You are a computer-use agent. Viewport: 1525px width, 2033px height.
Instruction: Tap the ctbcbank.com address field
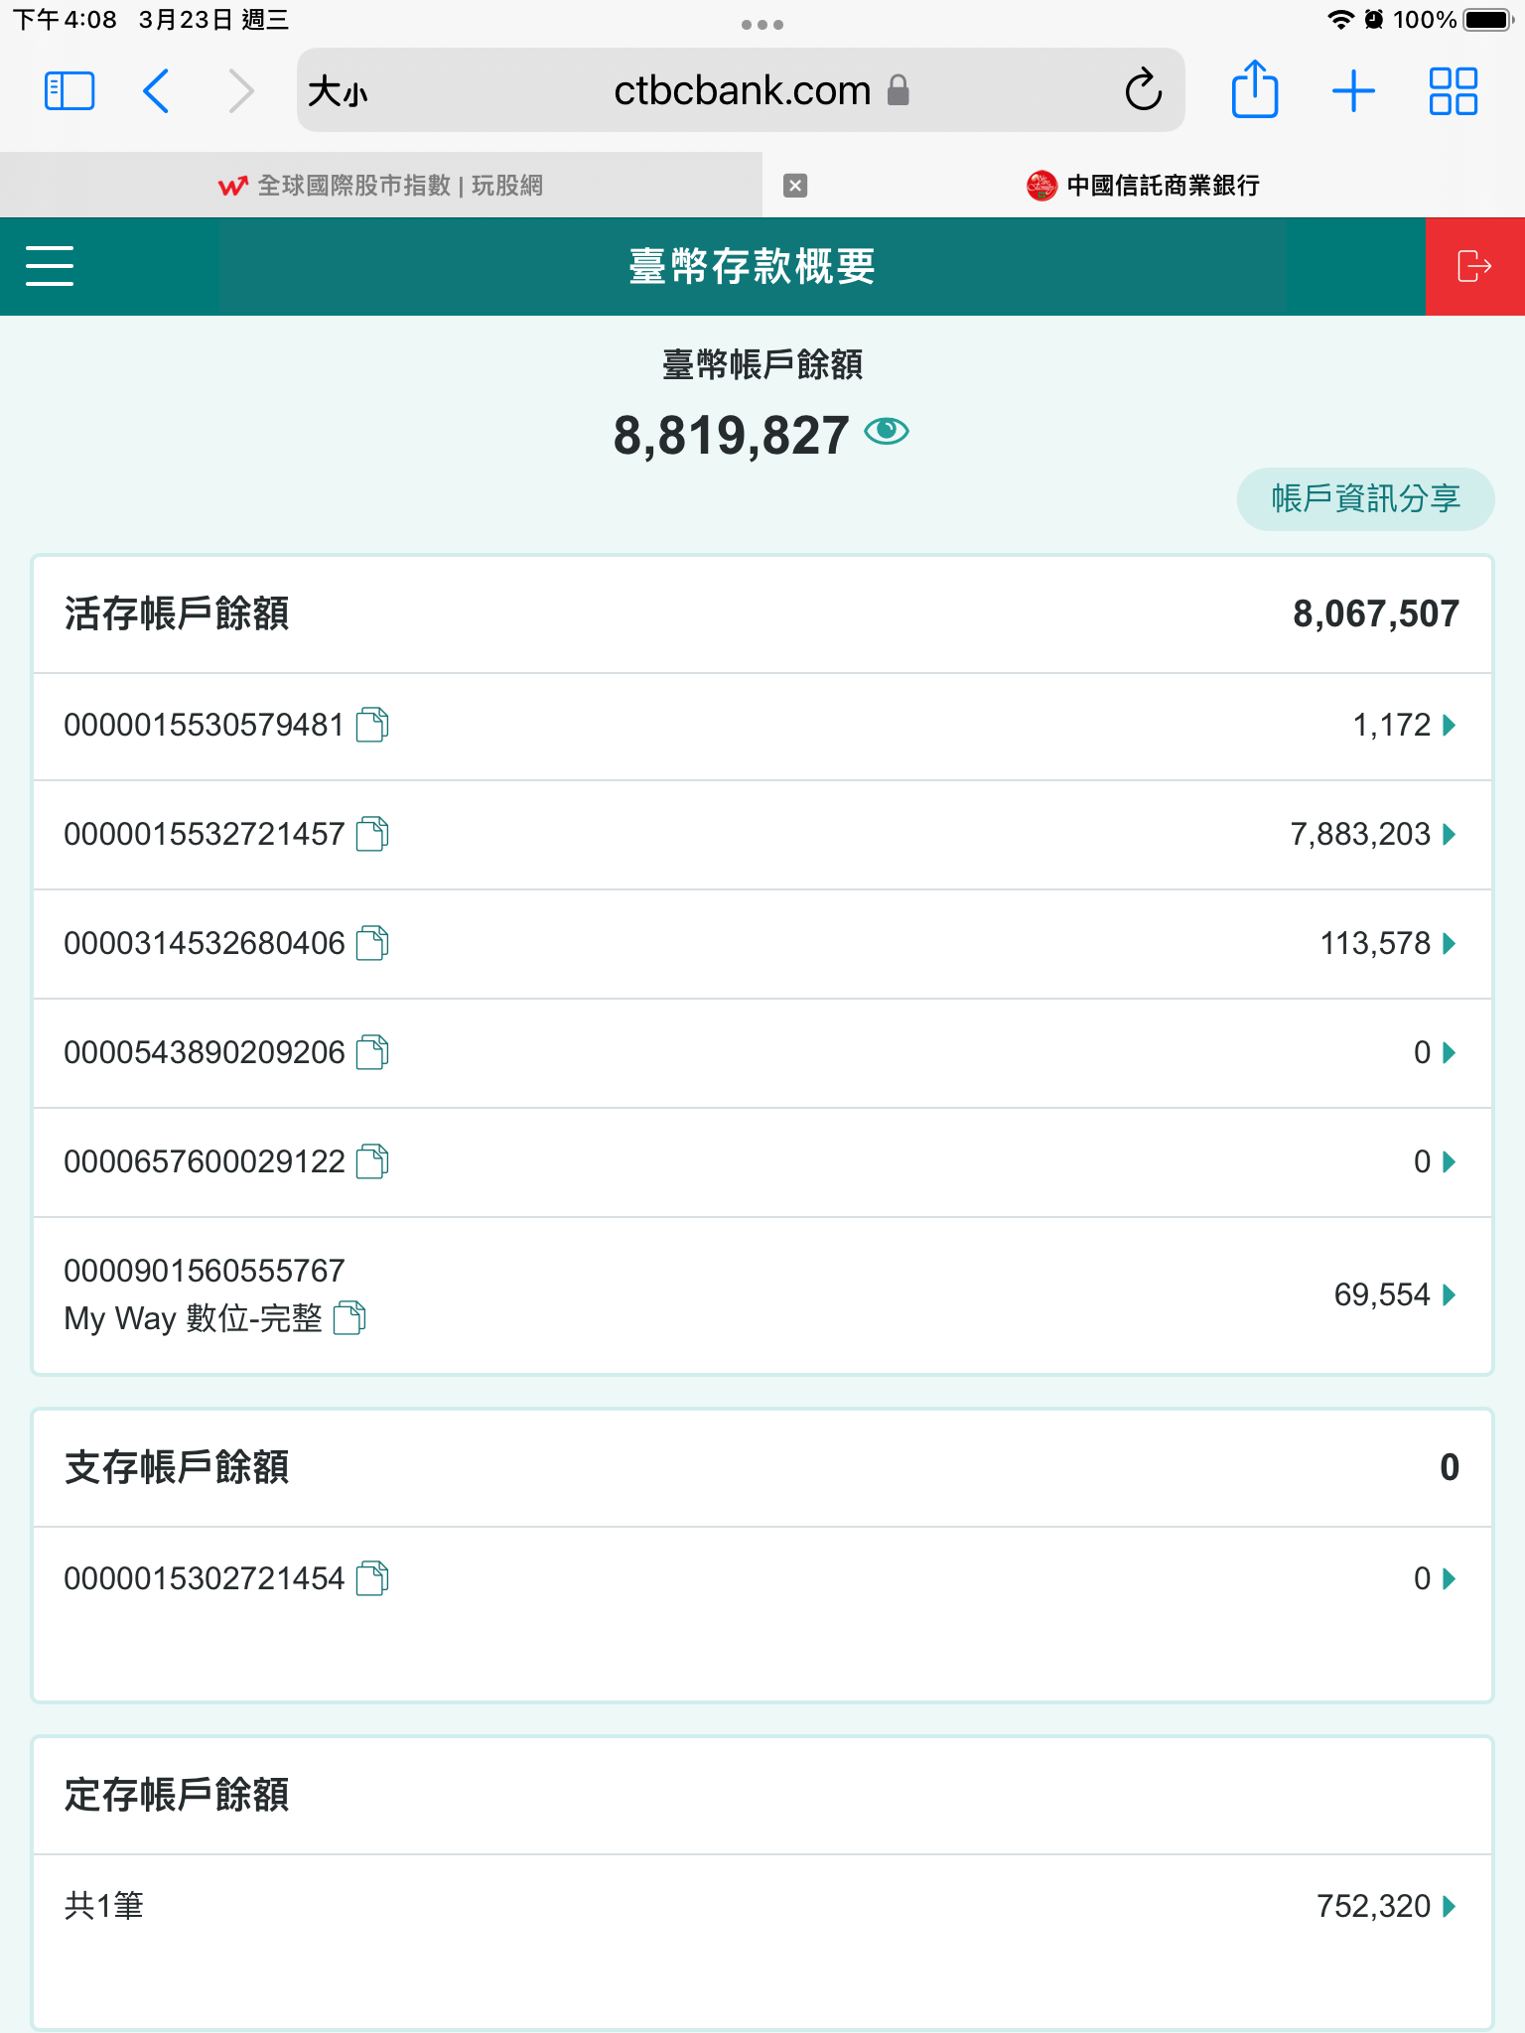[x=741, y=91]
